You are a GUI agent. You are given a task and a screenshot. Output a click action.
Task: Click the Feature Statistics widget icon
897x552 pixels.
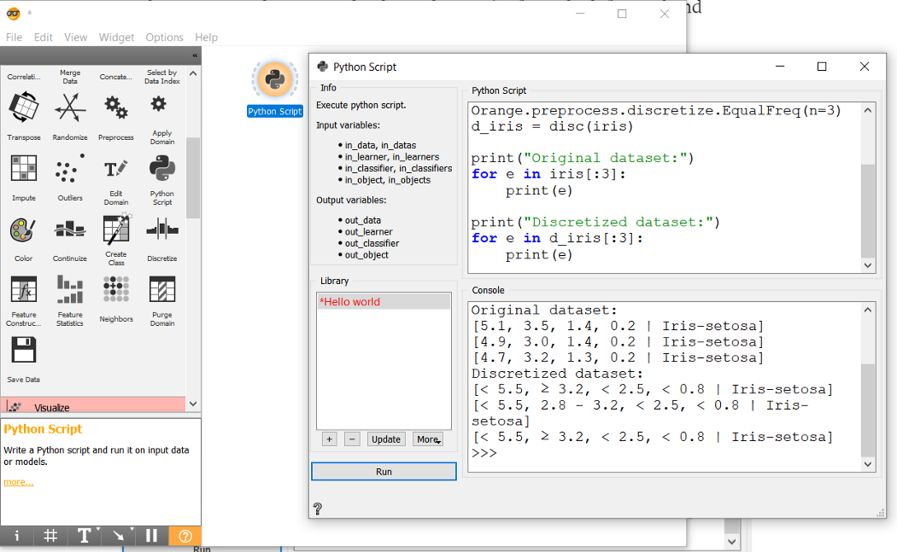tap(69, 291)
